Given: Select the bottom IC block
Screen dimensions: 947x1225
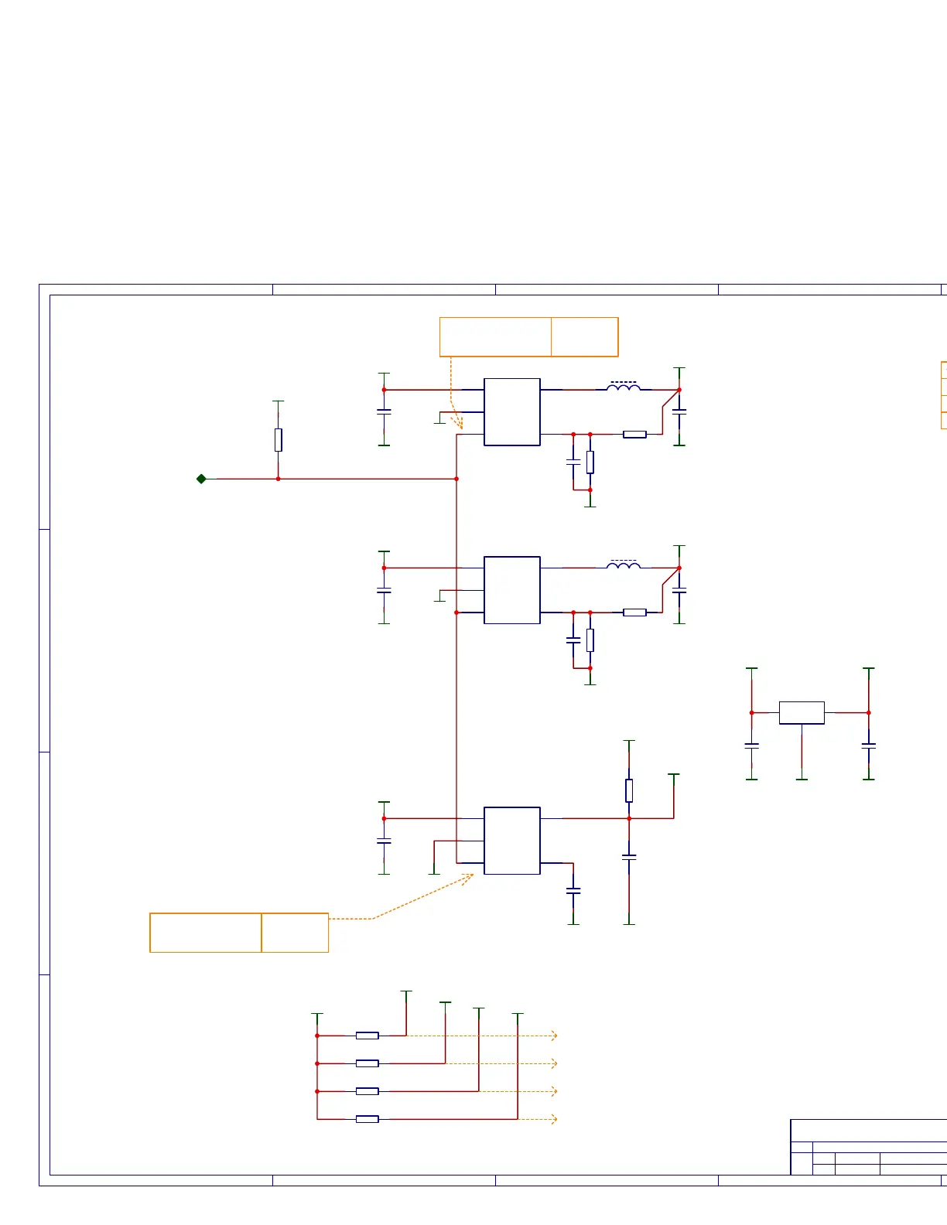Looking at the screenshot, I should [x=512, y=841].
